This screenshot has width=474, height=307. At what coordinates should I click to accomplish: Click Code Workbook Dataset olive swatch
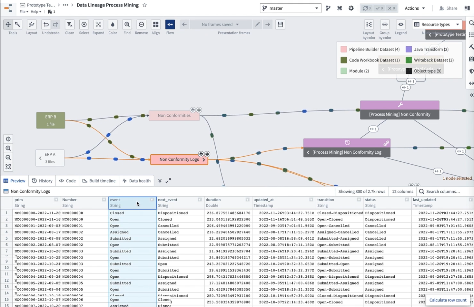pyautogui.click(x=344, y=60)
